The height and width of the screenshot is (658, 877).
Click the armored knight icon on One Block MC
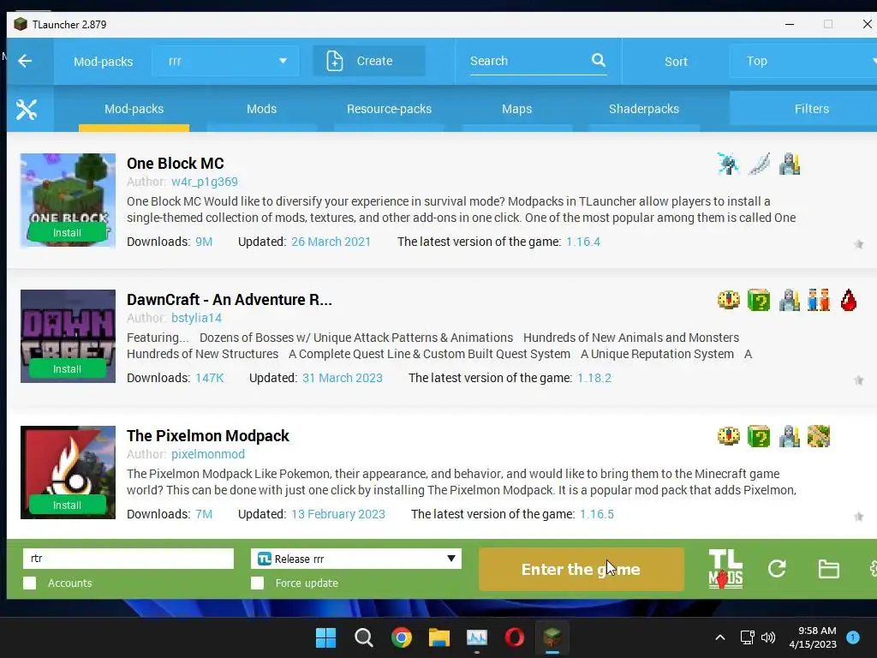[x=789, y=164]
